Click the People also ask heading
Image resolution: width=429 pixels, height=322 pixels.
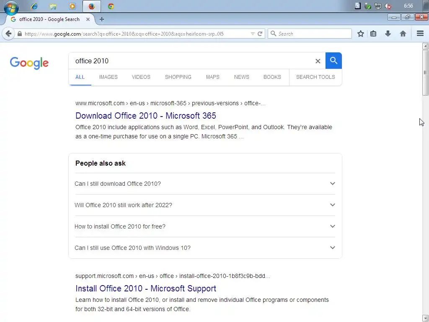pos(101,163)
